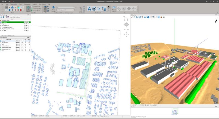
Task: Pick the blue square area object tool
Action: (x=10, y=10)
